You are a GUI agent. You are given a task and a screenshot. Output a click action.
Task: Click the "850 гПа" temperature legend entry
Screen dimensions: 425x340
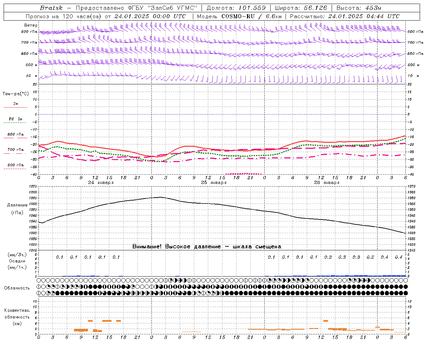[15, 134]
